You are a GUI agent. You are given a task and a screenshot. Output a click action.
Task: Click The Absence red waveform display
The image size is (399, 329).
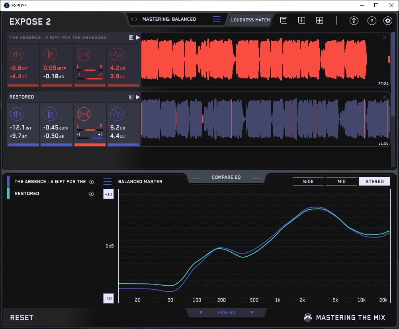click(265, 60)
